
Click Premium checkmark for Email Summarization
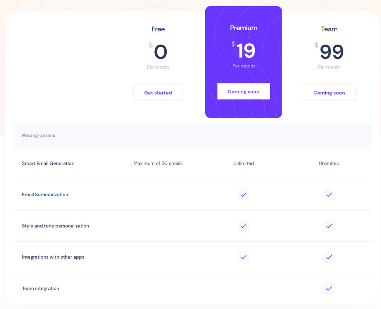(x=243, y=195)
